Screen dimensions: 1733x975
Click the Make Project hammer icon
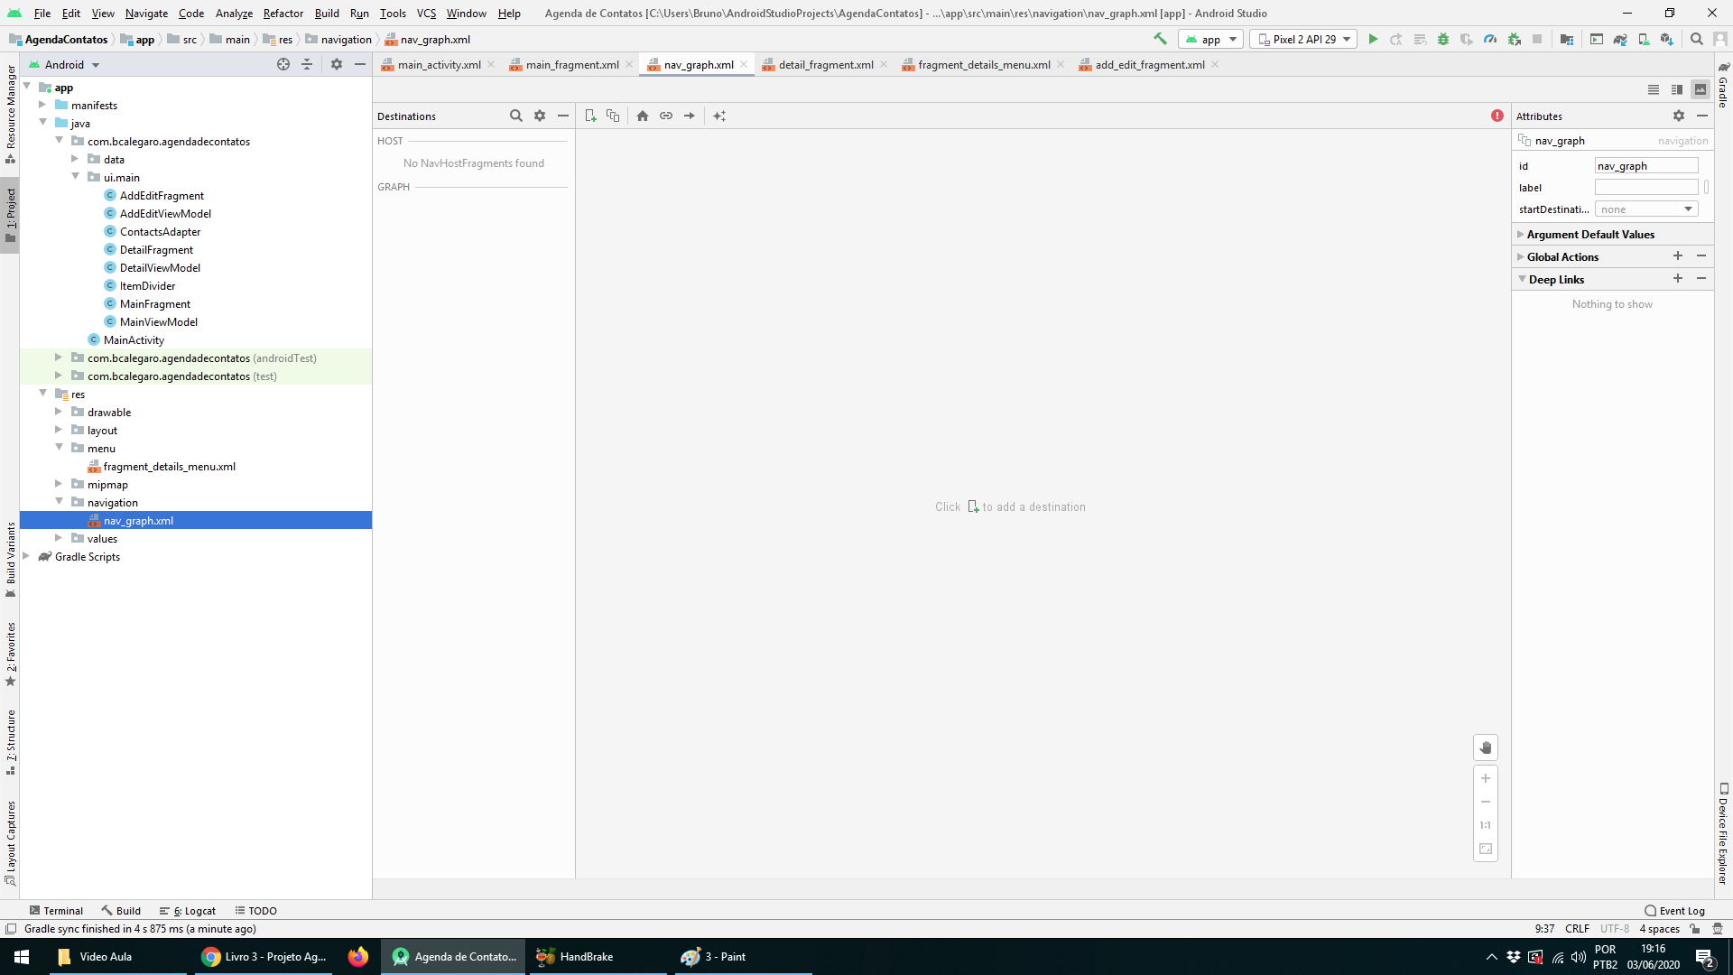(1161, 39)
